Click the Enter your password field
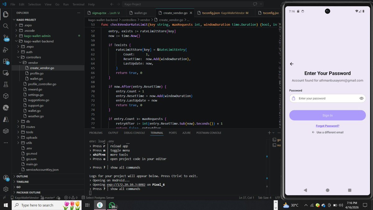373x210 pixels. 327,98
